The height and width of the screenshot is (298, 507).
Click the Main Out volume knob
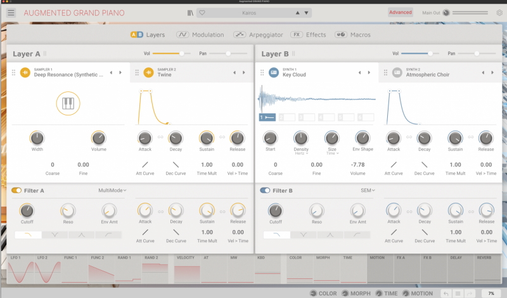(446, 13)
